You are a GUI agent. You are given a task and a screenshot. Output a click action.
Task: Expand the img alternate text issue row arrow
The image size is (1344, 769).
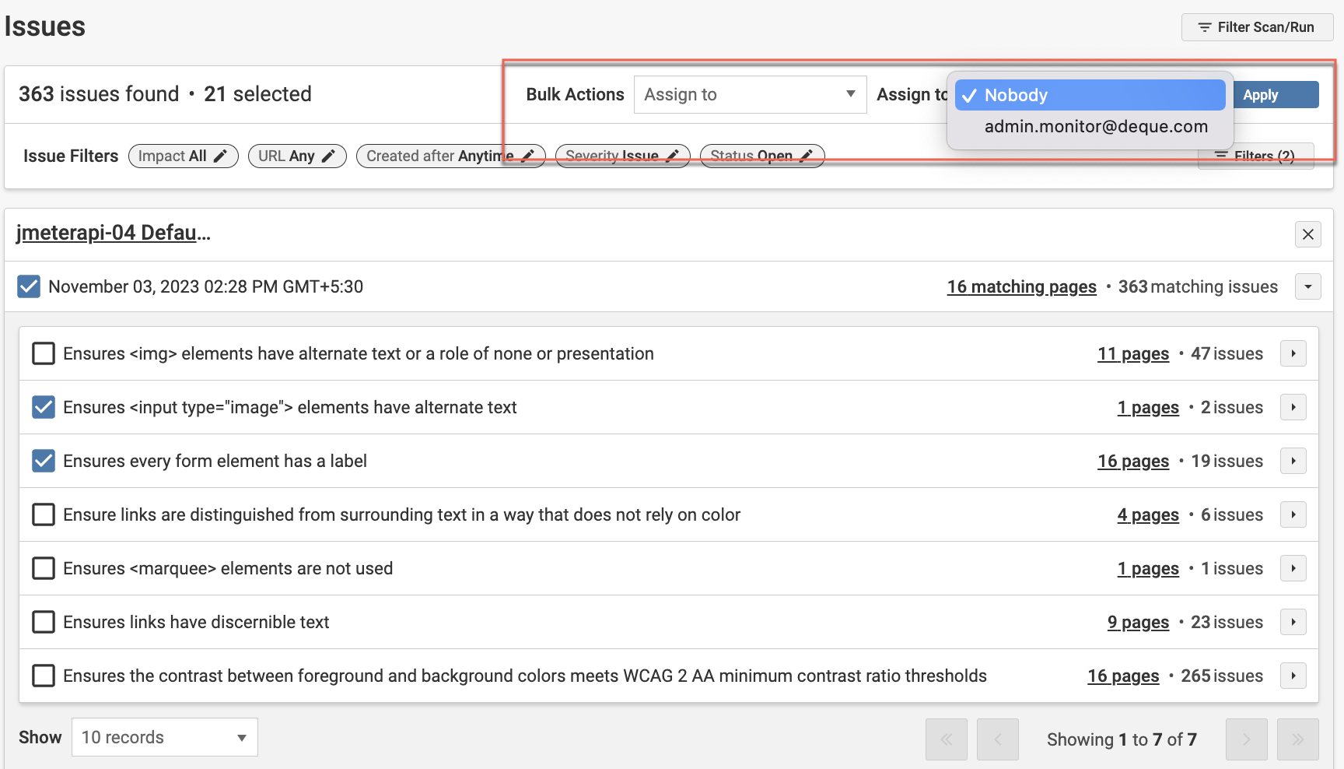tap(1293, 354)
